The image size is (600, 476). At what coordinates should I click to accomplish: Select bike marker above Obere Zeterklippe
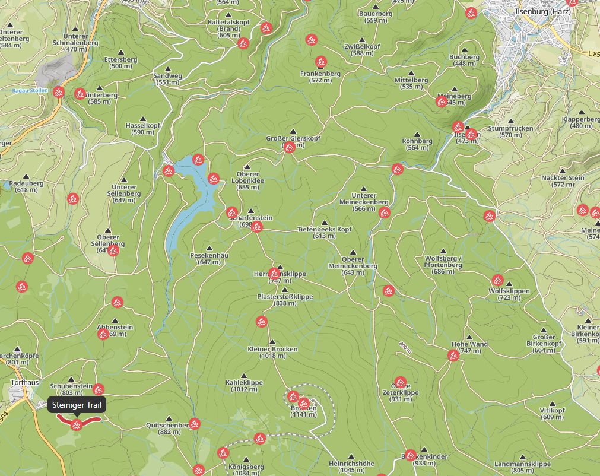coord(401,382)
